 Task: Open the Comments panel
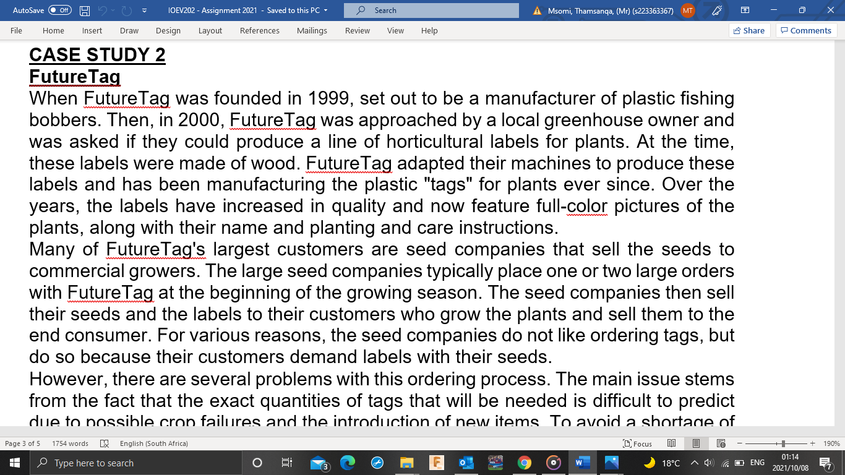(x=806, y=30)
